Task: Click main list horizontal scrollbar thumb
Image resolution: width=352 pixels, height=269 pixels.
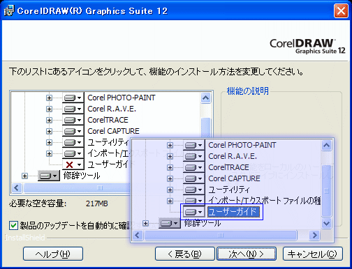Action: pos(77,187)
